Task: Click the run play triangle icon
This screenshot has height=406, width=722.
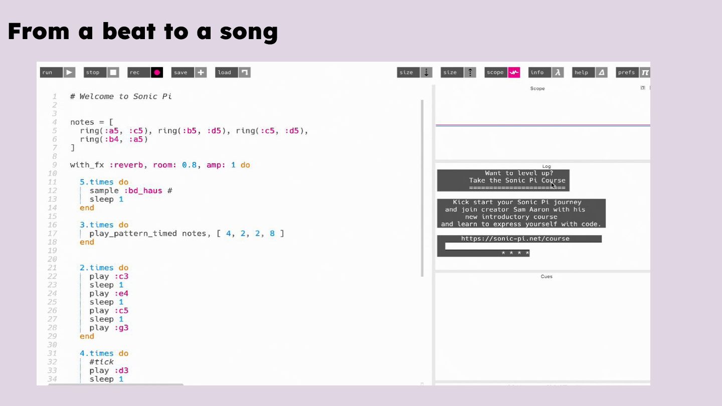Action: pos(69,72)
